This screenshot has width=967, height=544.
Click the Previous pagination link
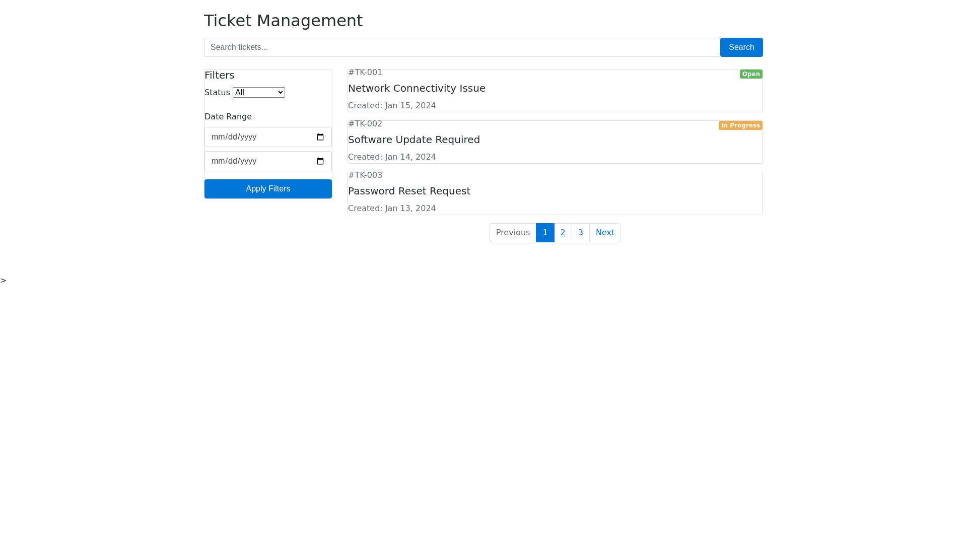coord(512,233)
